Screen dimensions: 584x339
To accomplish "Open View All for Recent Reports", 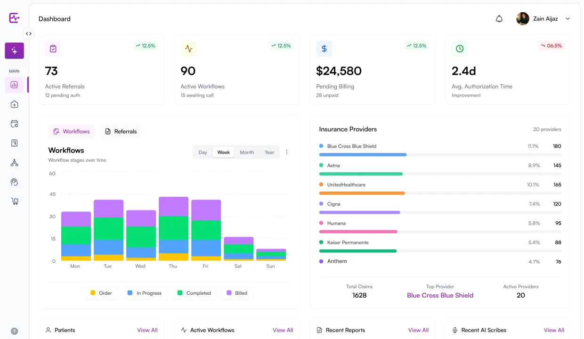I will (x=419, y=330).
